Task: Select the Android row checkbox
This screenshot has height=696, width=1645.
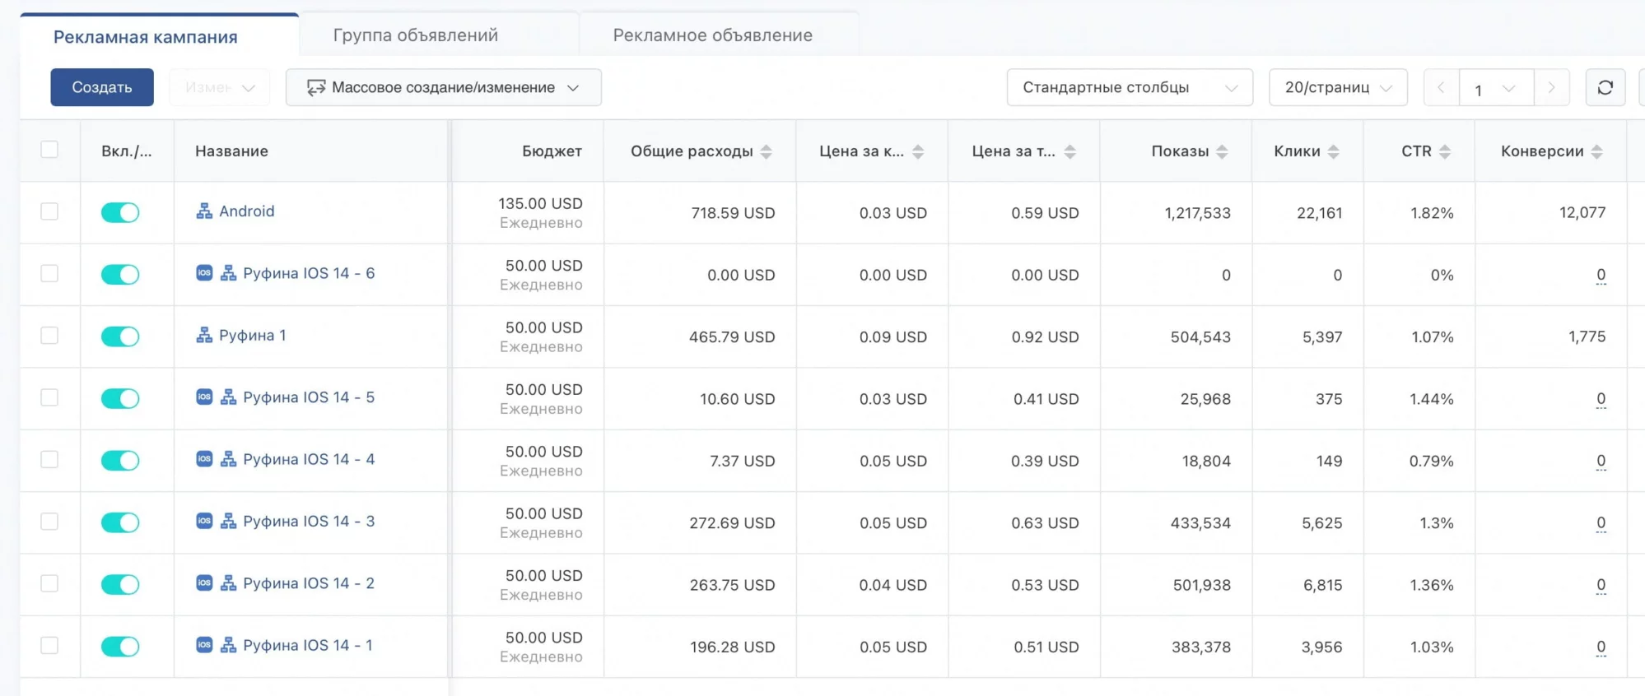Action: point(49,211)
